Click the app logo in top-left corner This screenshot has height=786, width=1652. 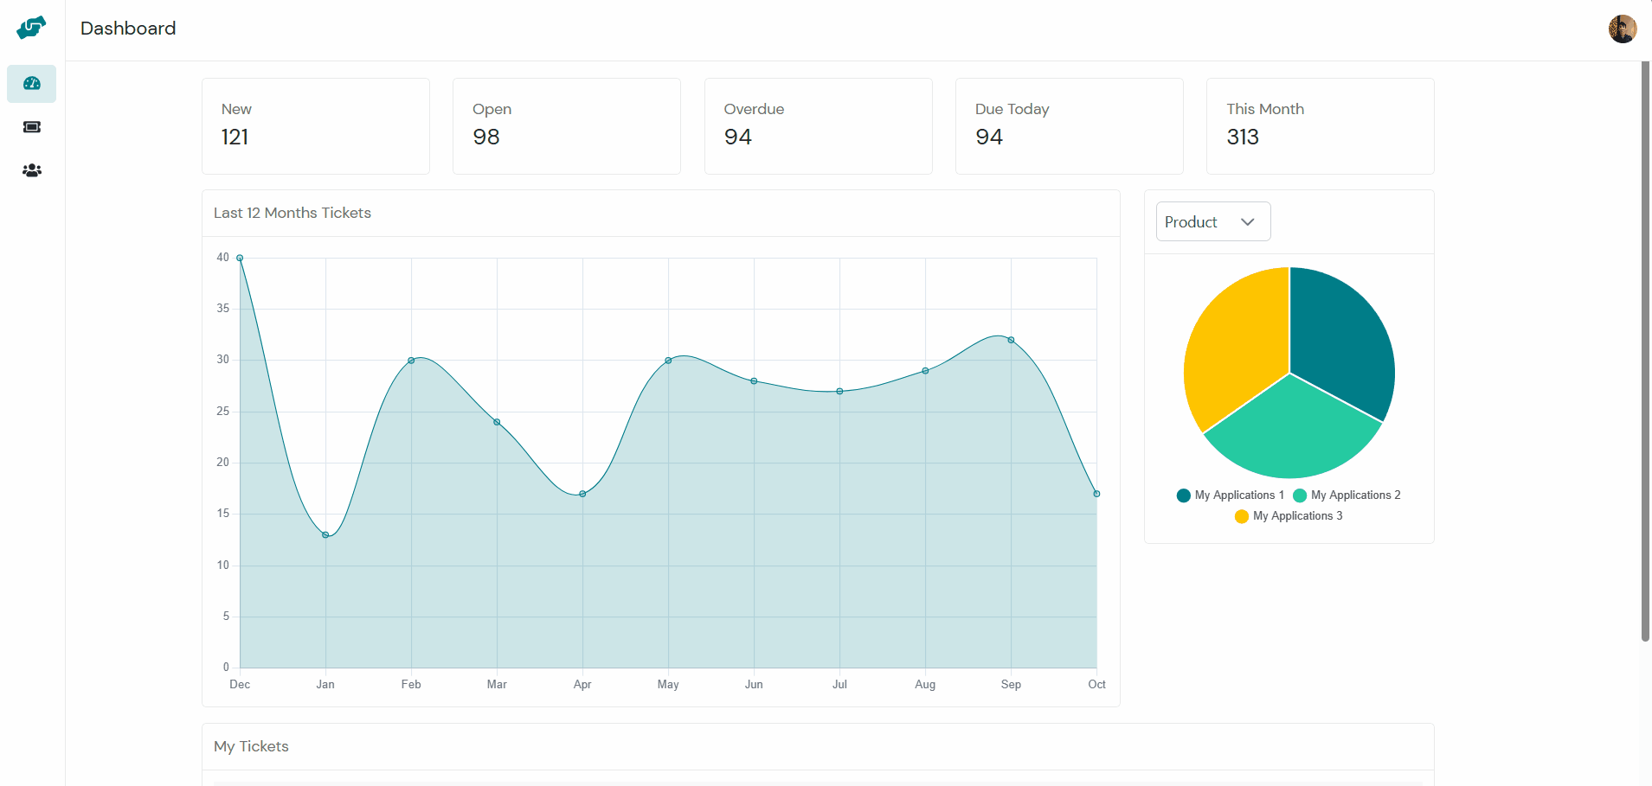(31, 28)
